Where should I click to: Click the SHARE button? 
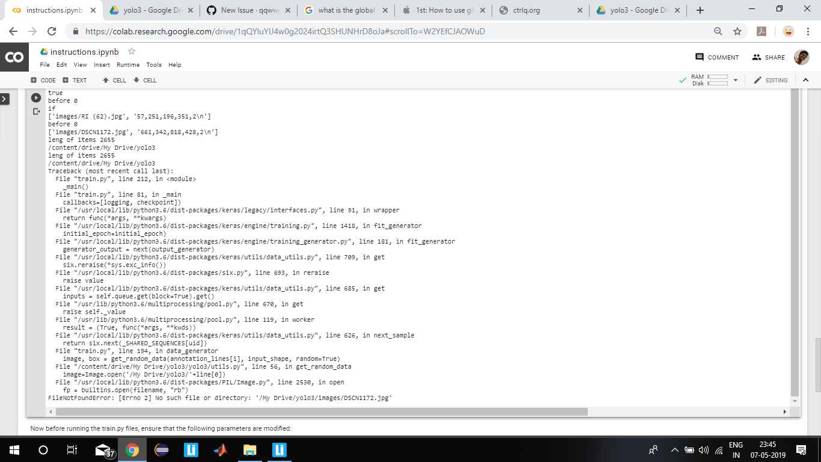[769, 57]
